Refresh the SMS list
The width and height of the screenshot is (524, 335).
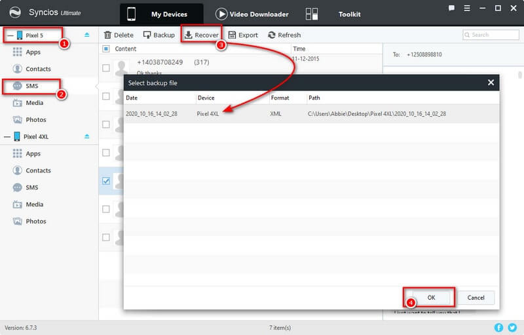(284, 35)
